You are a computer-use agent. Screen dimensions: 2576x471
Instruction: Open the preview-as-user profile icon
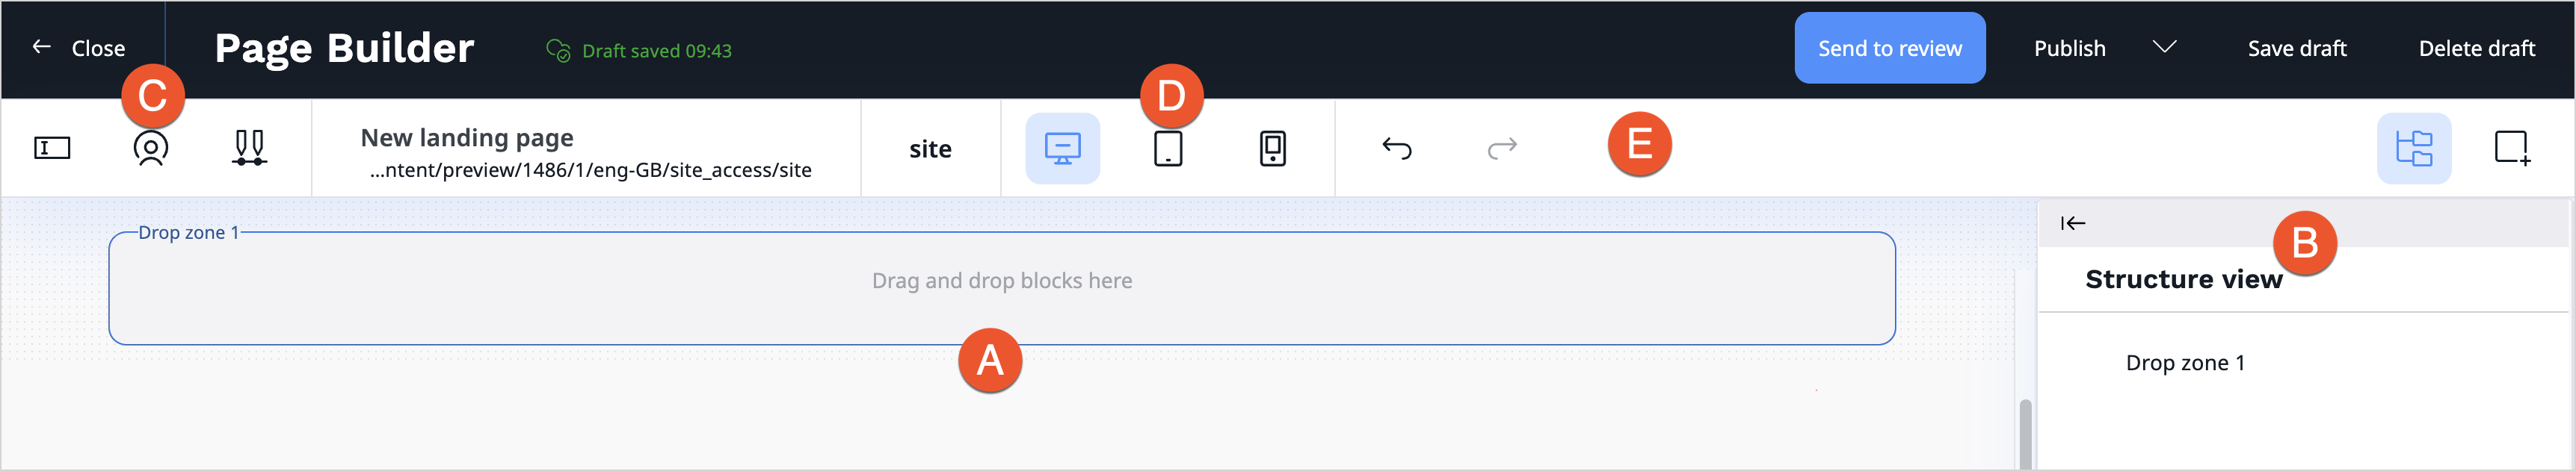coord(150,149)
